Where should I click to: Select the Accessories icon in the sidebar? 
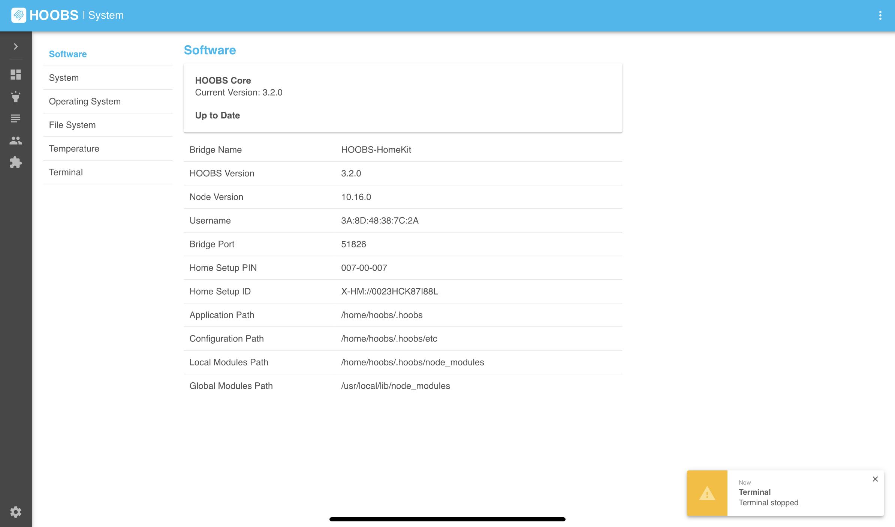16,97
